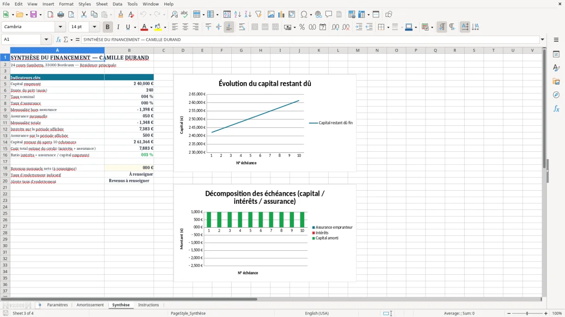Image resolution: width=565 pixels, height=317 pixels.
Task: Toggle center horizontally alignment
Action: click(185, 27)
